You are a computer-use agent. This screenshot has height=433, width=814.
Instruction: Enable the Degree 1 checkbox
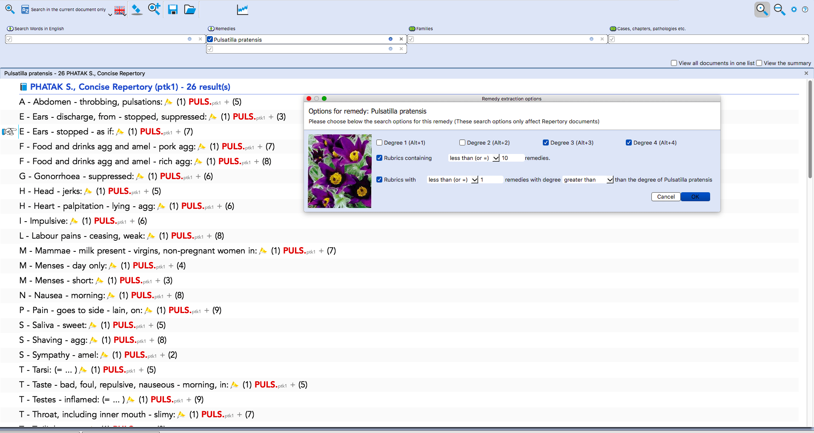point(379,143)
